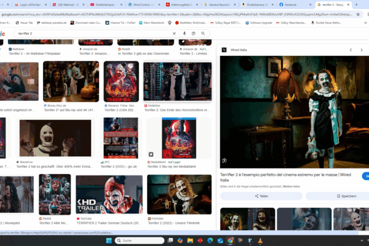
Task: Show hidden system tray icons
Action: 362,240
